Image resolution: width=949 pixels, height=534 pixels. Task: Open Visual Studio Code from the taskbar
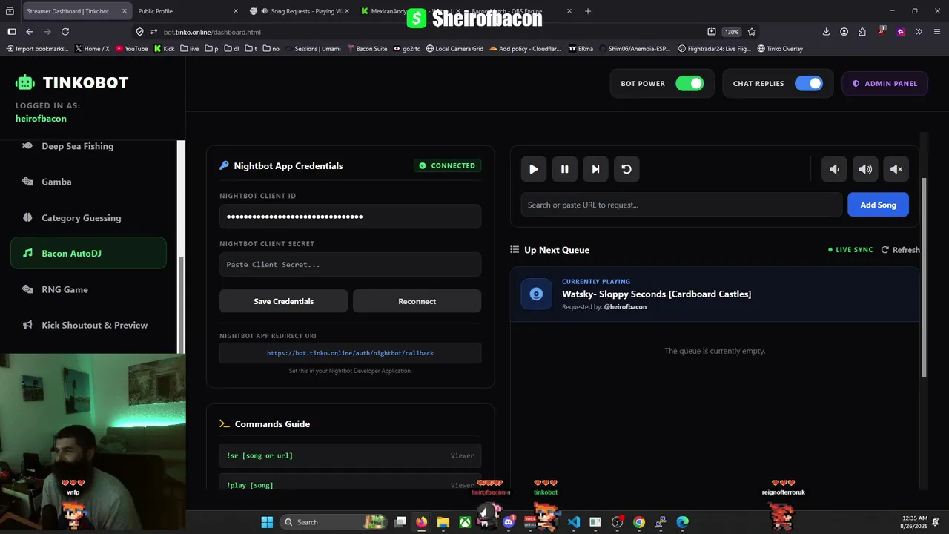574,522
